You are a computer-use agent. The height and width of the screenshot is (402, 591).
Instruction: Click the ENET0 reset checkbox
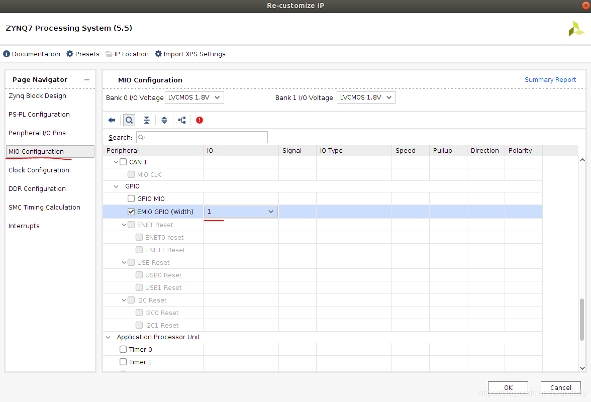(139, 237)
